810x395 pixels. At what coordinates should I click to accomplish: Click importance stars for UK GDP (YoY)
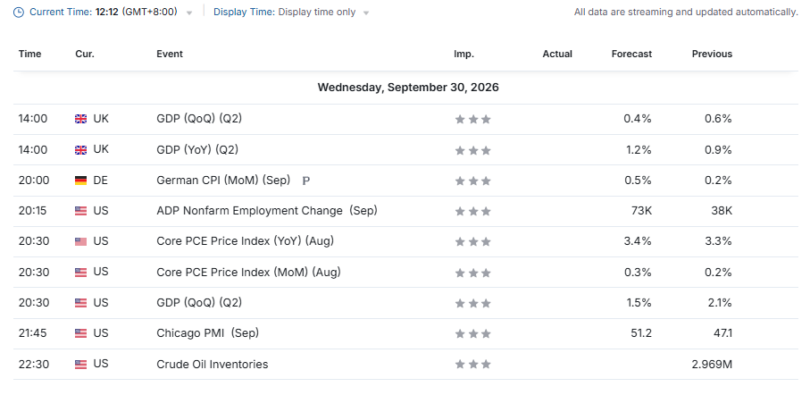(472, 150)
